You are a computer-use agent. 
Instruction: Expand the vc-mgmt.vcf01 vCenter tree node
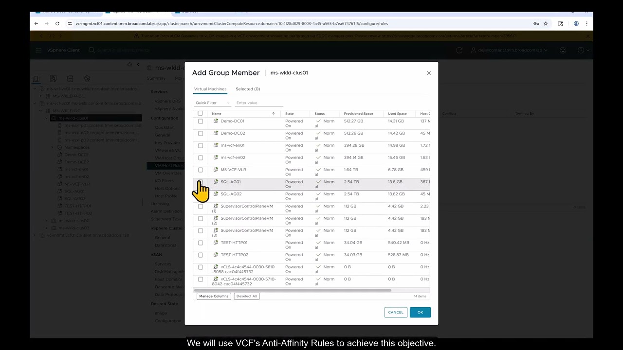[x=36, y=235]
